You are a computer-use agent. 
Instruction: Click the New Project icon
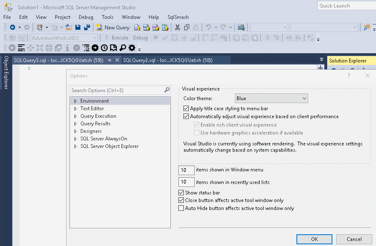coord(39,27)
